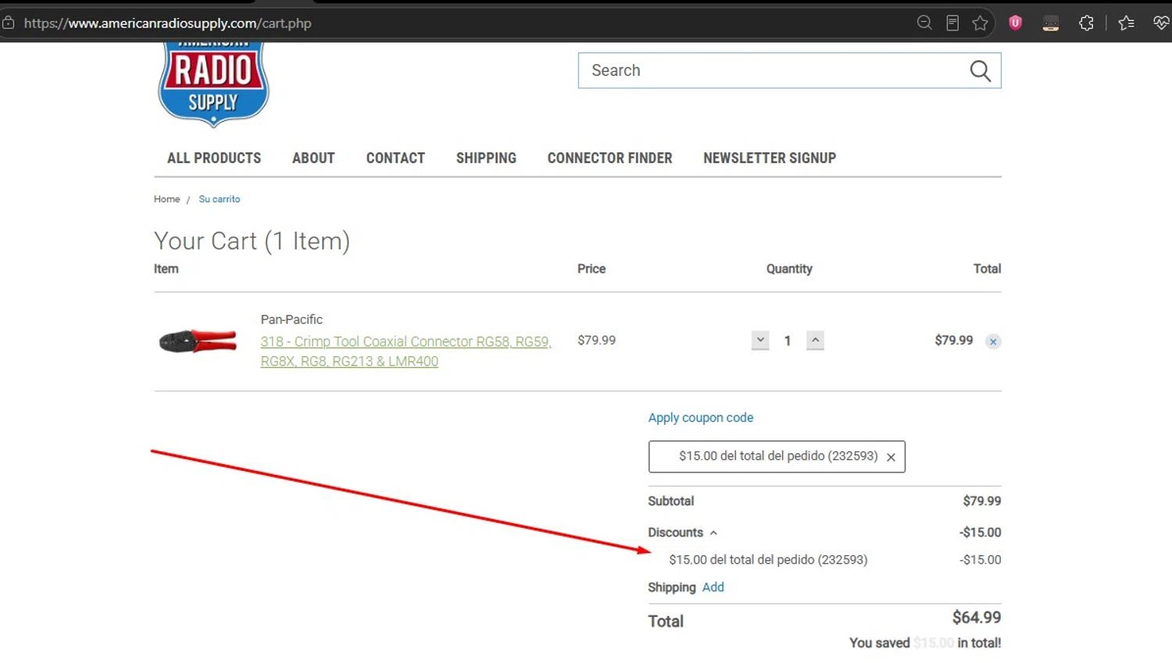The image size is (1172, 663).
Task: Remove crimp tool item with x icon
Action: pyautogui.click(x=993, y=341)
